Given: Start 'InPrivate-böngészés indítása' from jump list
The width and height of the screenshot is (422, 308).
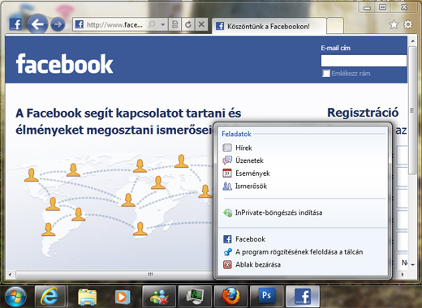Looking at the screenshot, I should 303,212.
